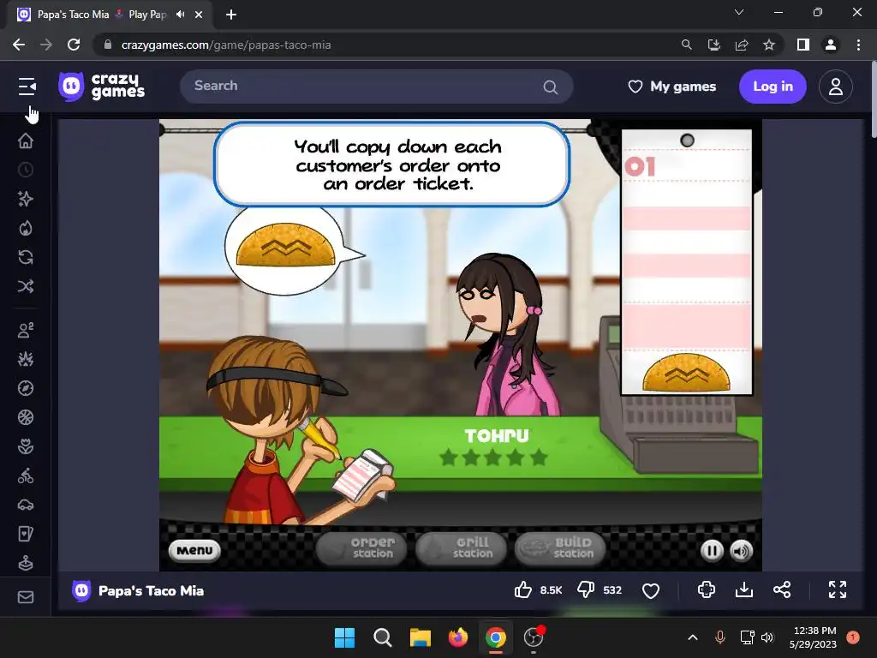The height and width of the screenshot is (658, 877).
Task: Open Chrome three-dot menu
Action: (858, 45)
